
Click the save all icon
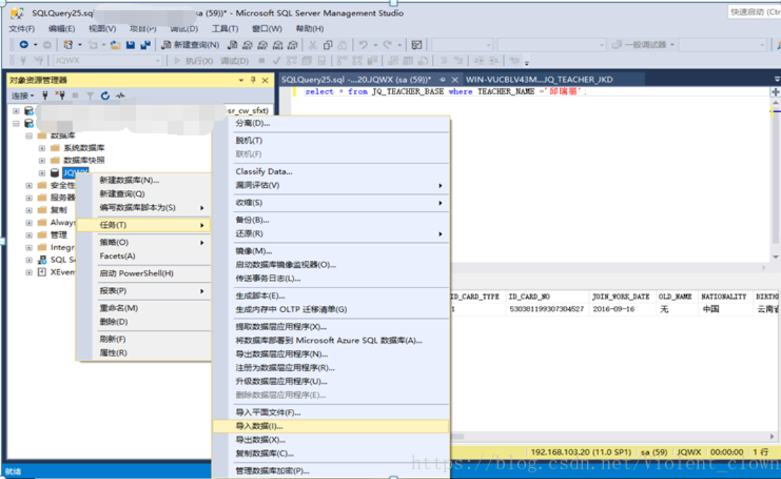pyautogui.click(x=145, y=45)
